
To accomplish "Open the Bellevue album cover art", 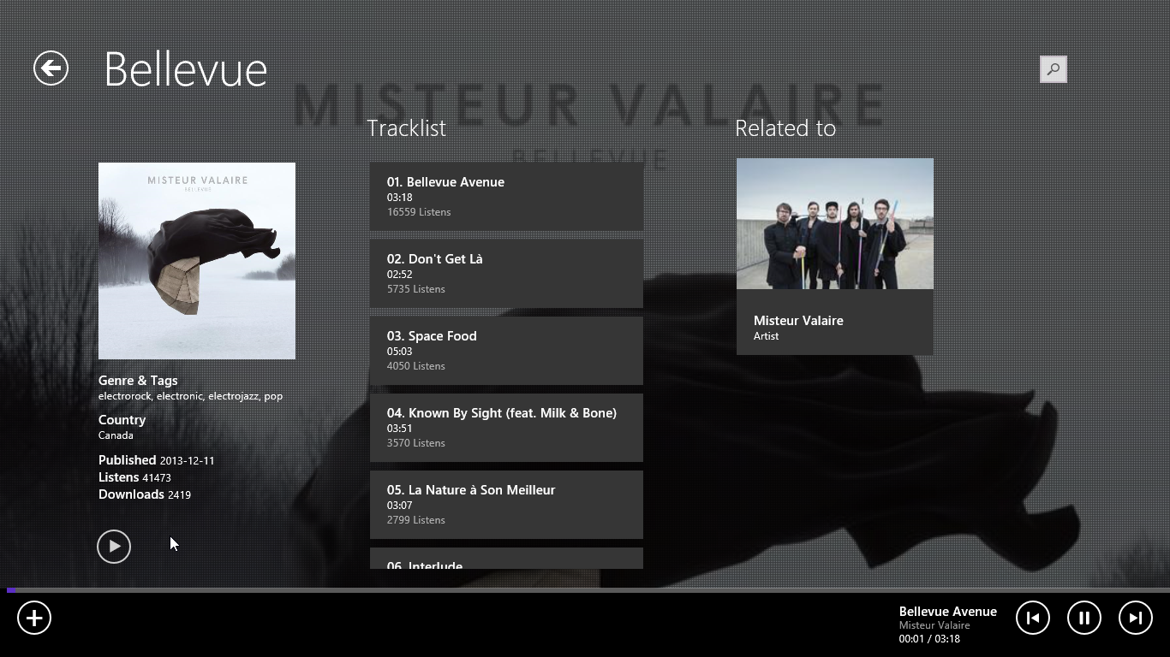I will click(197, 261).
